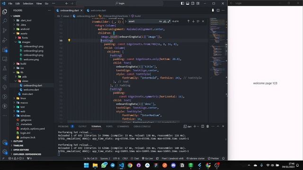
Task: Add a new terminal with plus icon
Action: tap(195, 127)
